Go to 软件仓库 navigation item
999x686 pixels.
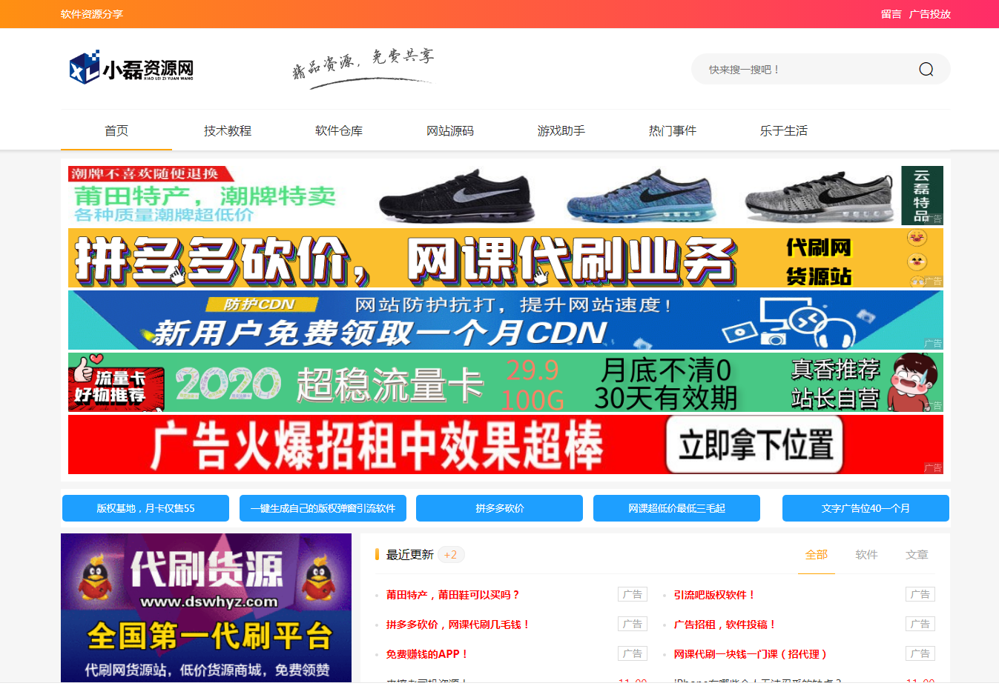point(339,131)
